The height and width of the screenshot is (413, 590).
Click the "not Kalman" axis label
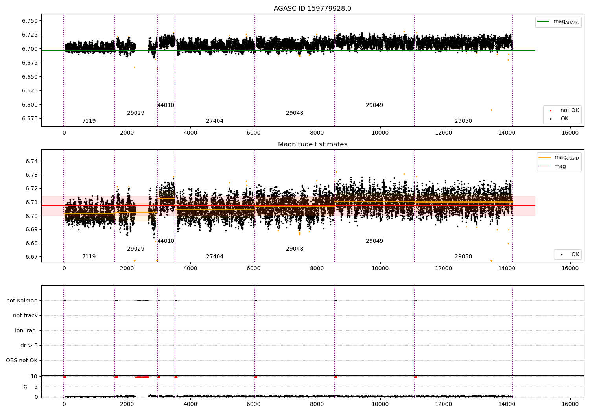point(22,301)
